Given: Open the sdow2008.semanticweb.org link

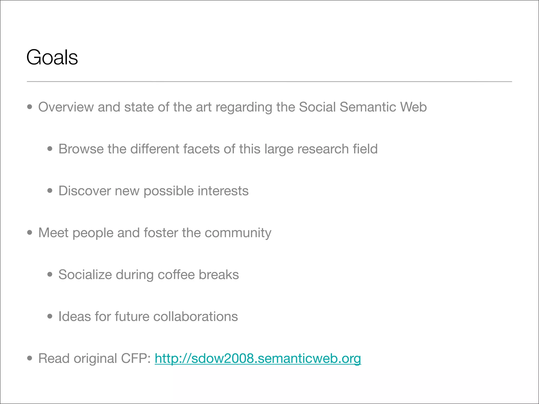Looking at the screenshot, I should click(x=258, y=358).
